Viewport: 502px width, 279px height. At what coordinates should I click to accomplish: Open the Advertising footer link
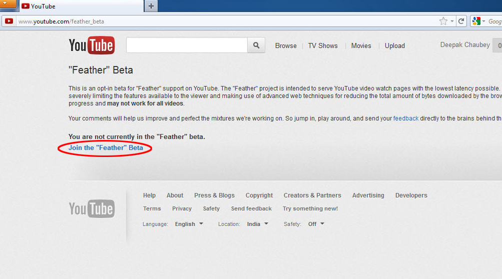pos(368,195)
